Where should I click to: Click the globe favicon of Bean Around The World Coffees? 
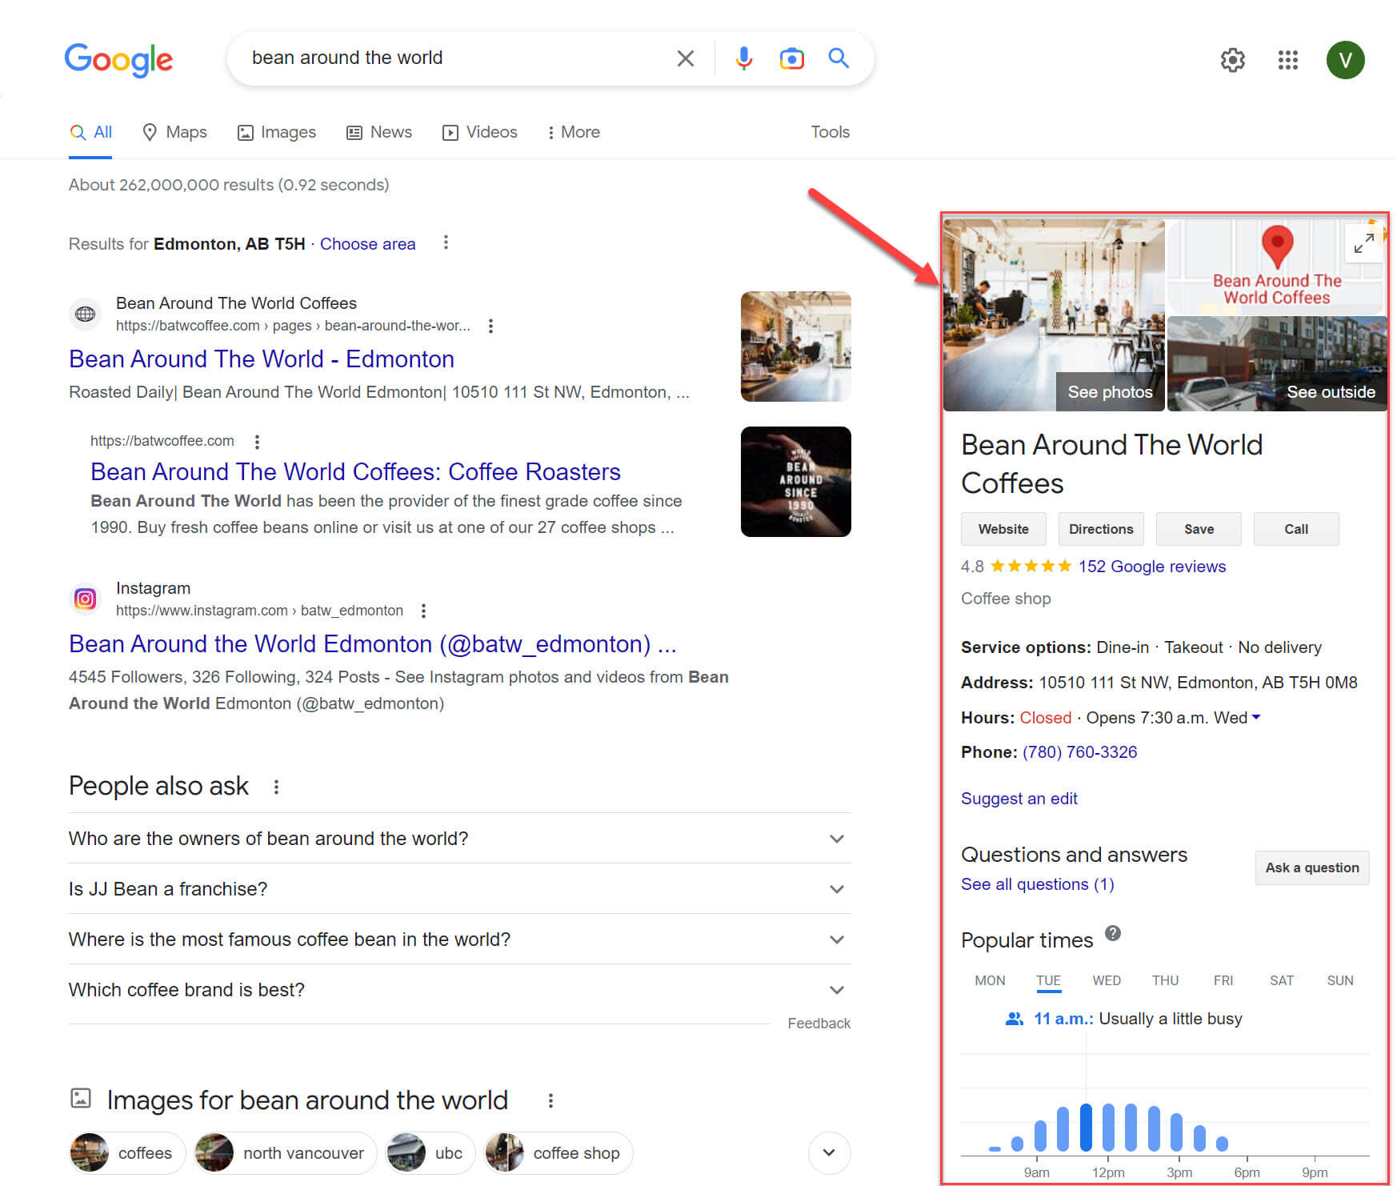coord(86,314)
